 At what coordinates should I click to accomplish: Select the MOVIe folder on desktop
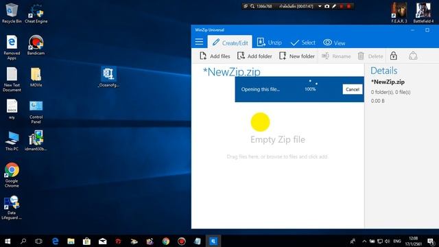pyautogui.click(x=36, y=77)
